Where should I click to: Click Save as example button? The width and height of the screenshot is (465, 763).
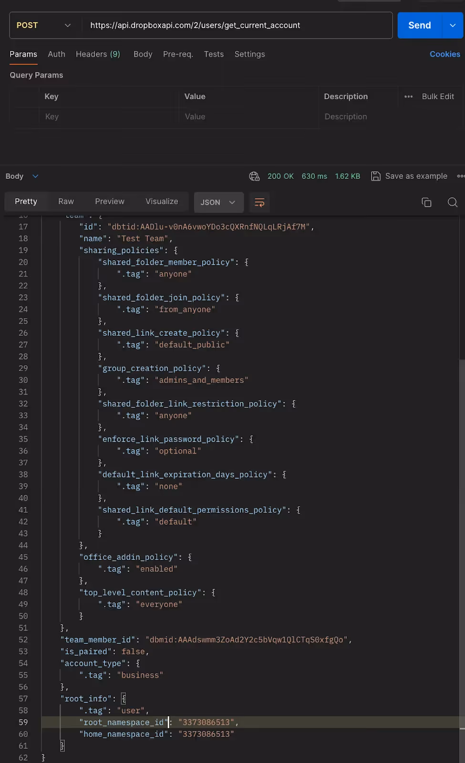point(409,176)
